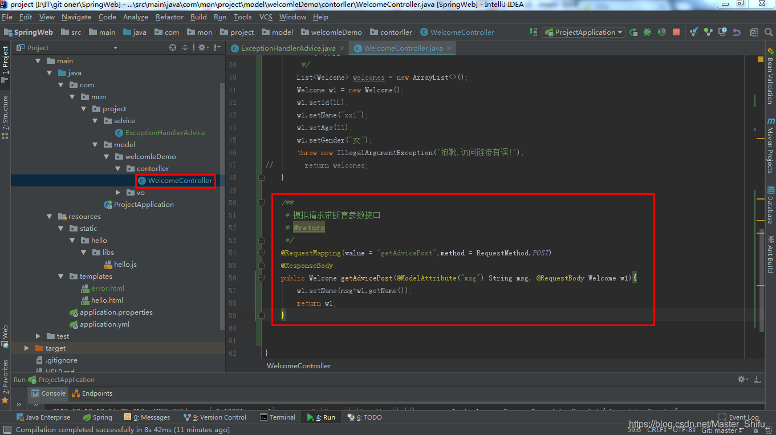
Task: Hide the Run tool window via arrow icon
Action: 758,379
